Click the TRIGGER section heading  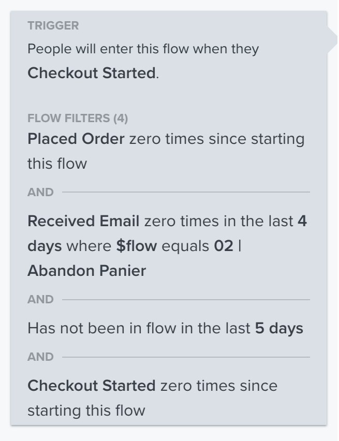tap(53, 25)
